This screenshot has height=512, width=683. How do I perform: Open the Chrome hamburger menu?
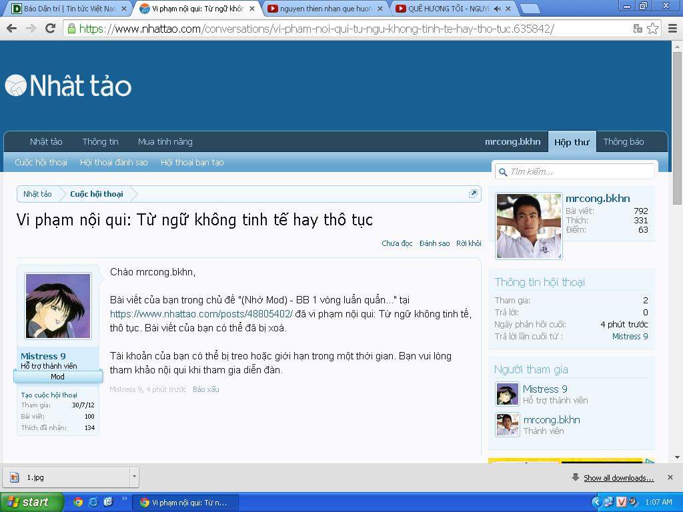click(672, 29)
